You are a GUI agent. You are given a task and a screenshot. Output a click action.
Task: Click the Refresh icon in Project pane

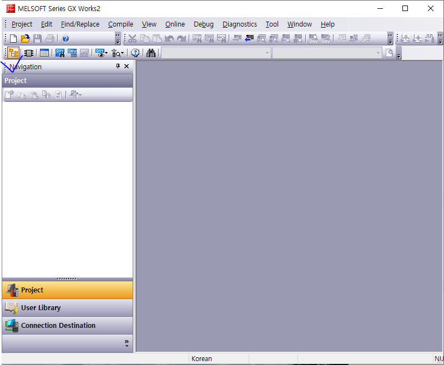point(58,95)
